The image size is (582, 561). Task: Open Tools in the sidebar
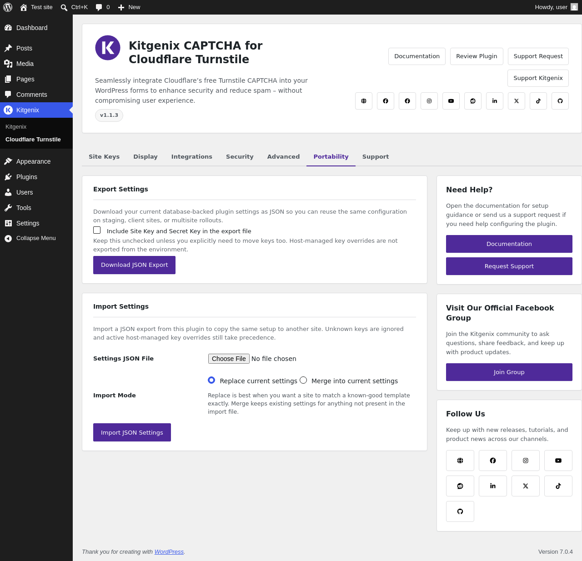36,208
